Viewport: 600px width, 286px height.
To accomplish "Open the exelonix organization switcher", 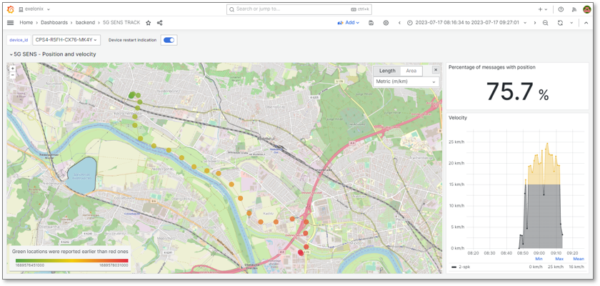I will pyautogui.click(x=34, y=9).
